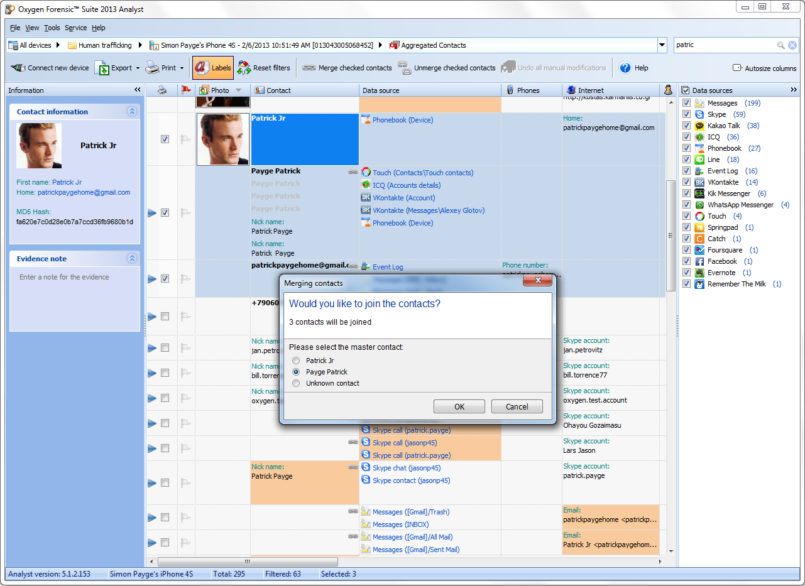Click Cancel in Merging contacts dialog
Image resolution: width=805 pixels, height=586 pixels.
click(517, 406)
